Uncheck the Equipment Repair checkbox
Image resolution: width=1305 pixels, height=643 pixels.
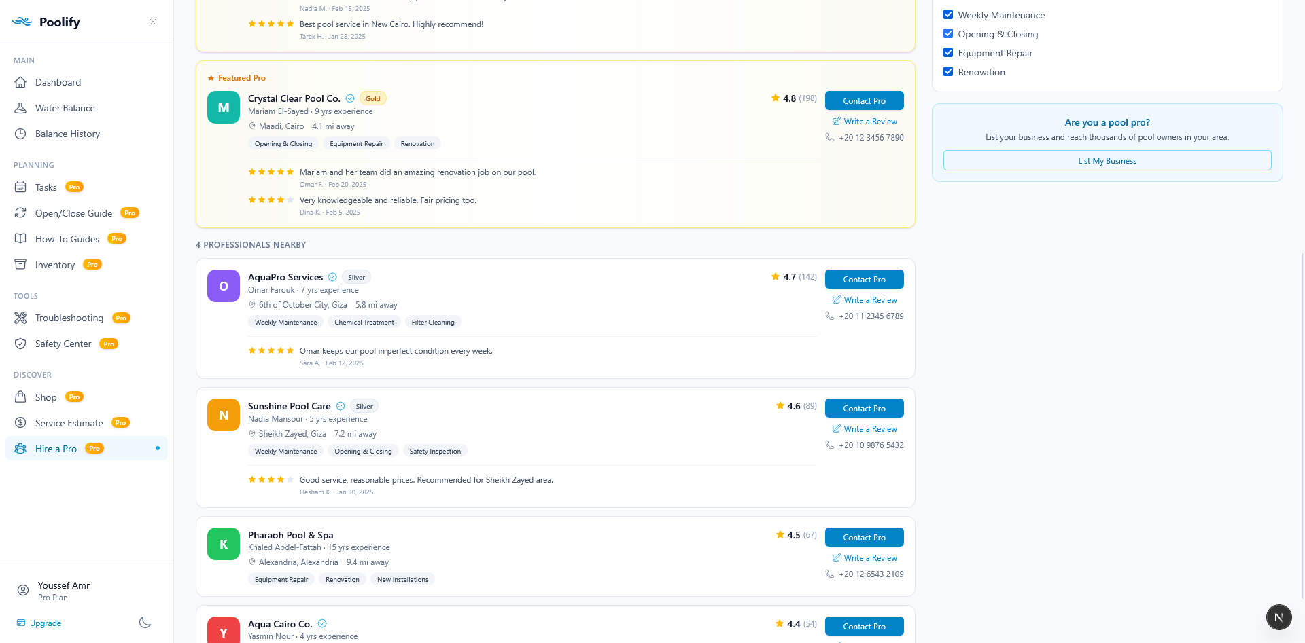coord(948,52)
